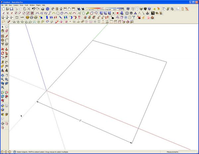The height and width of the screenshot is (154, 199).
Task: Activate the Push/Pull tool
Action: pos(7,49)
